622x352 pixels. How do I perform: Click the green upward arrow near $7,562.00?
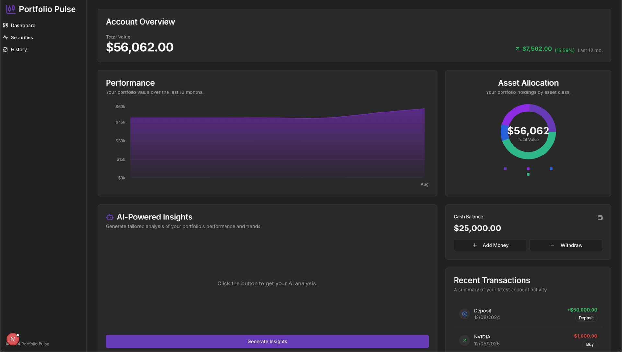pyautogui.click(x=517, y=49)
